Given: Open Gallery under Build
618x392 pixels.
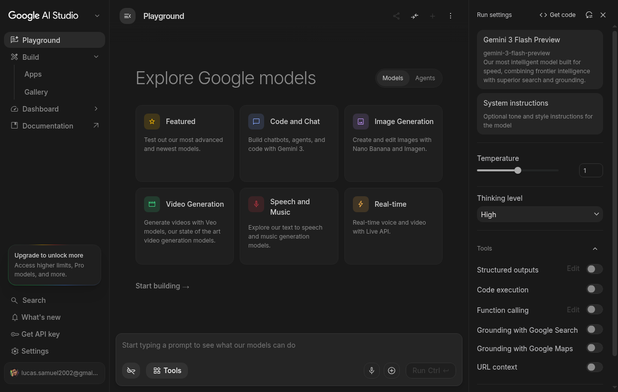Looking at the screenshot, I should (36, 92).
